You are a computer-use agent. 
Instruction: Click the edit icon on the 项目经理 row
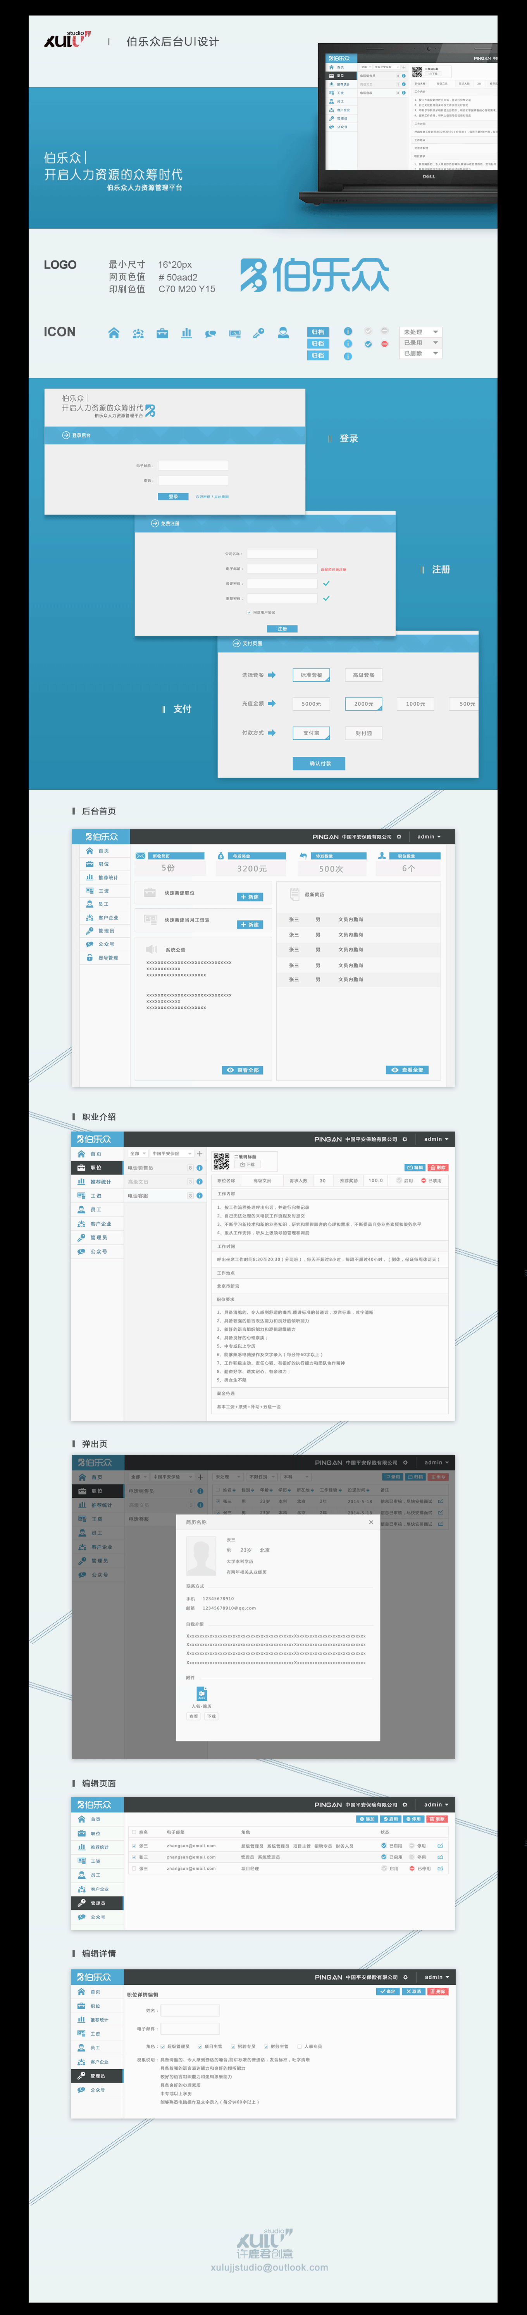tap(440, 1867)
